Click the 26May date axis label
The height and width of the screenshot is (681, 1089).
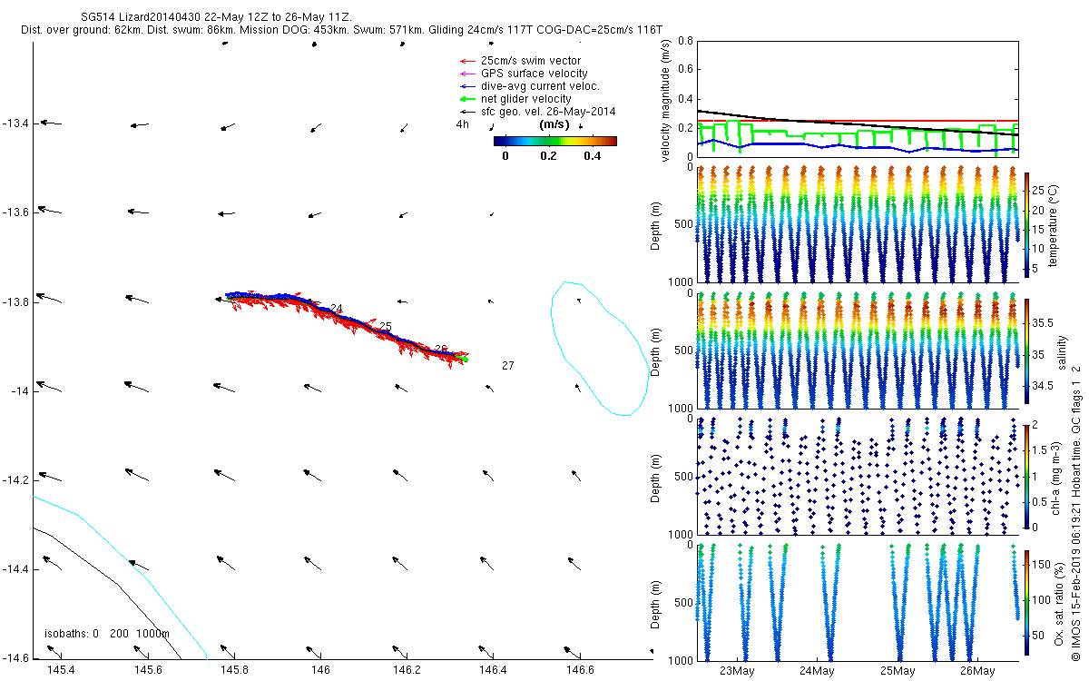tap(976, 671)
